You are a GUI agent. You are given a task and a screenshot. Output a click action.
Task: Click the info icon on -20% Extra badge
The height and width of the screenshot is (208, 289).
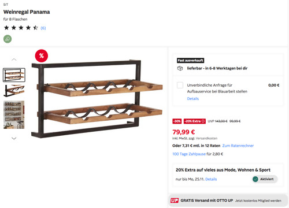(x=203, y=121)
